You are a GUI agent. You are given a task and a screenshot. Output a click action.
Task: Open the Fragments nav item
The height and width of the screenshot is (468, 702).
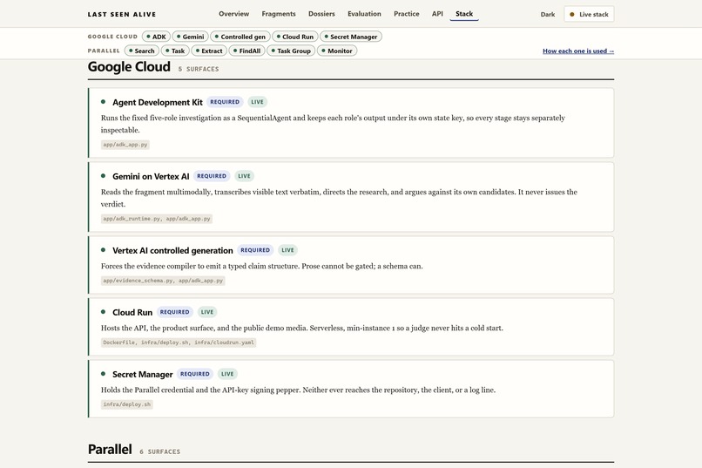point(279,14)
